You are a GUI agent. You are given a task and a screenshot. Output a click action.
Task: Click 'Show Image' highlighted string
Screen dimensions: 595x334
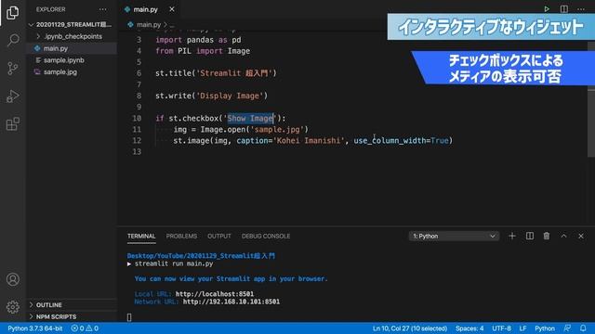click(250, 118)
